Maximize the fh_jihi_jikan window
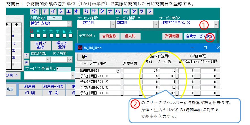Viewport: 250px width, 125px height. click(x=205, y=48)
